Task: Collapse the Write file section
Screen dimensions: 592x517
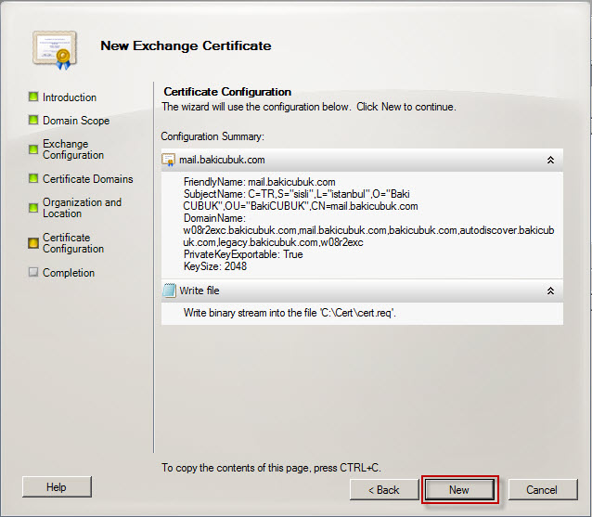Action: (x=550, y=291)
